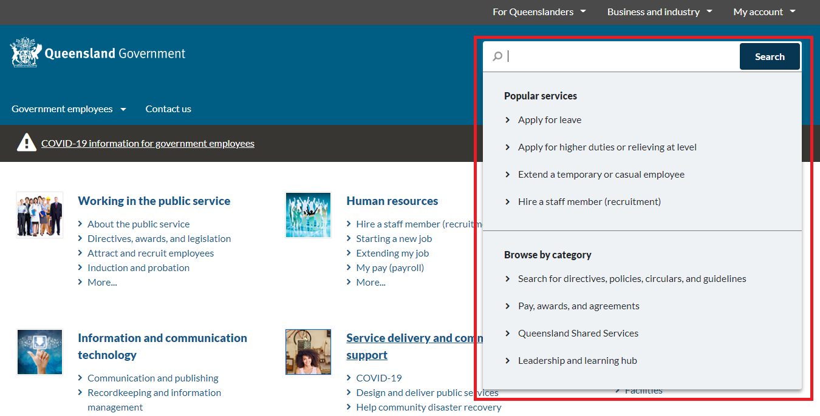820x416 pixels.
Task: Click the chevron beside Queensland Shared Services
Action: [x=508, y=333]
